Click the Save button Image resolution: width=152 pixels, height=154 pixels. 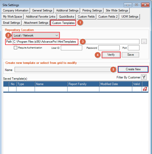click(130, 55)
